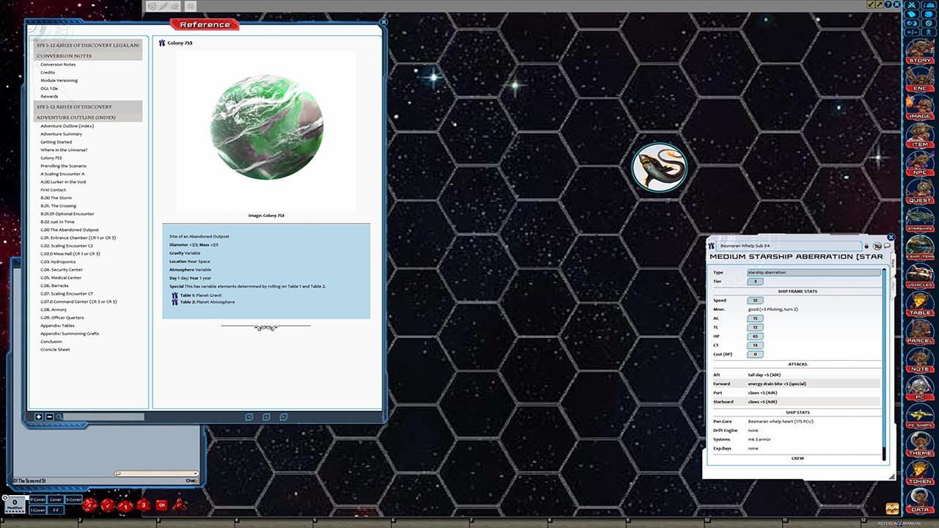Activate the search magnifier in the Reference window

click(x=59, y=417)
